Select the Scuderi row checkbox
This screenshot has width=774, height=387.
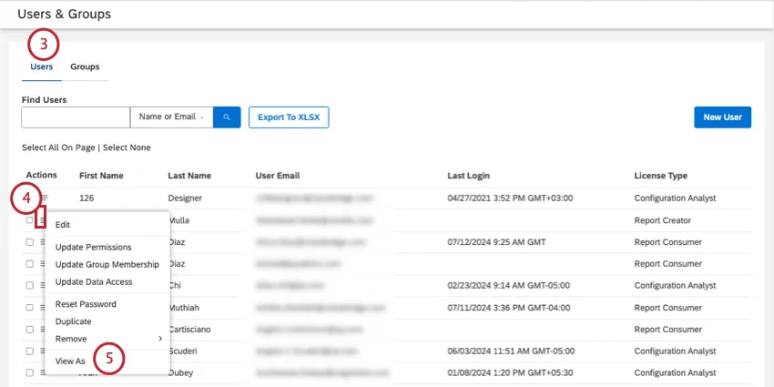point(30,351)
